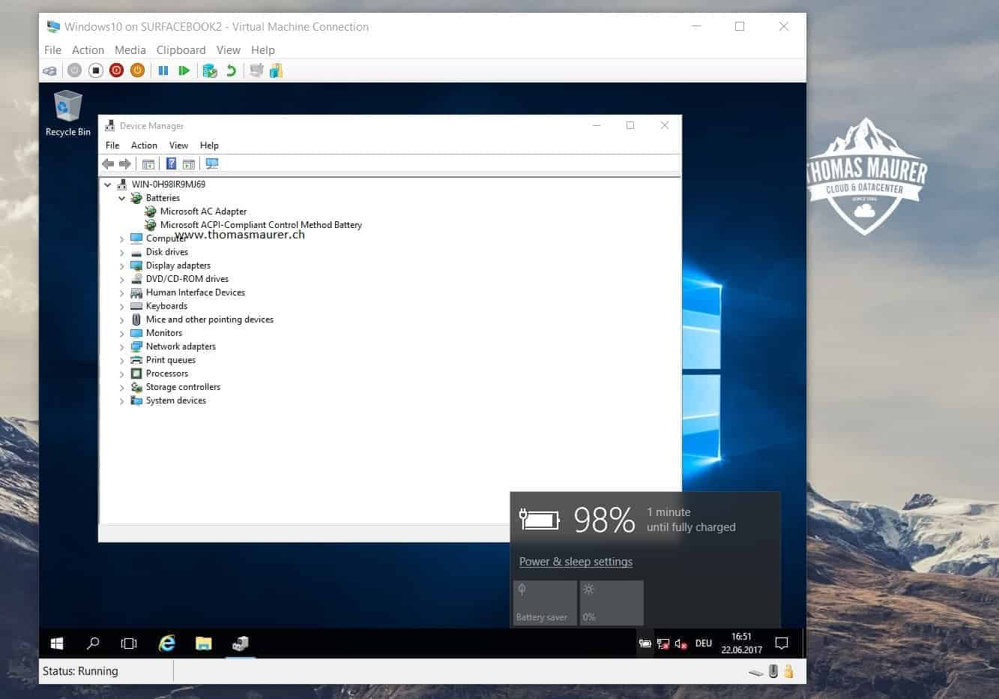Open Device Manager Help menu
This screenshot has width=999, height=699.
(209, 145)
